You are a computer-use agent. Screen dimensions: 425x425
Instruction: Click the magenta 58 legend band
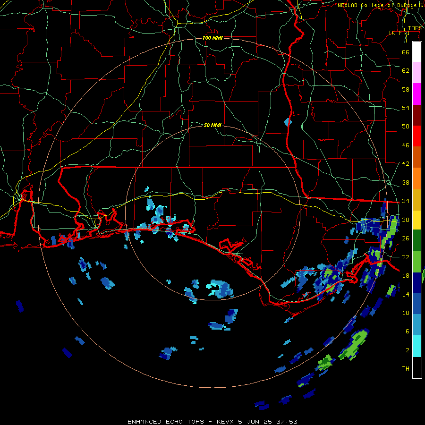pyautogui.click(x=417, y=94)
